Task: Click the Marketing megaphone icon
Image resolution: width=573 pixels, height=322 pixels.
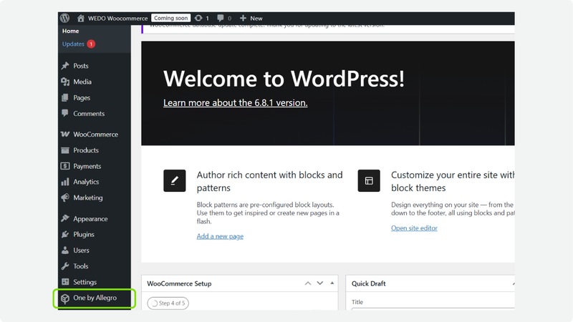Action: point(65,197)
